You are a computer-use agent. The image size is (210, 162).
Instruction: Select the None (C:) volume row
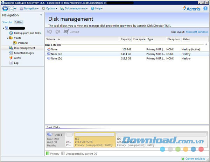(x=127, y=54)
